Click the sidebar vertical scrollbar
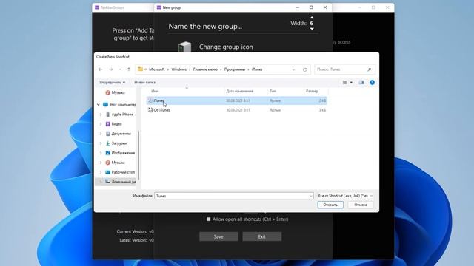 point(138,155)
